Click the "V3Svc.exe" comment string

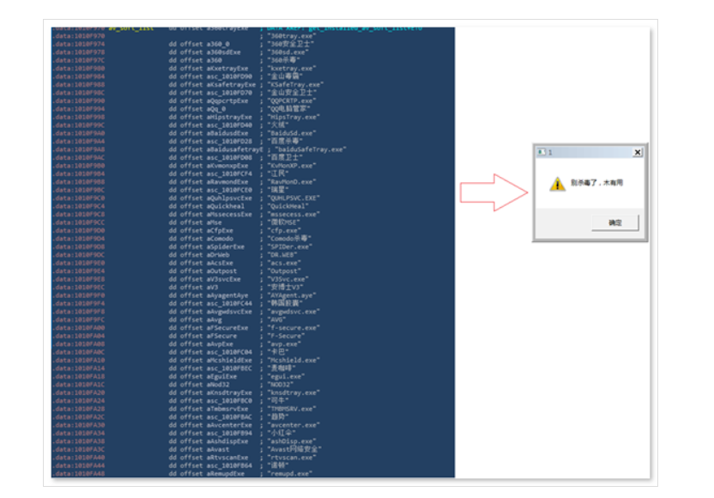(287, 279)
